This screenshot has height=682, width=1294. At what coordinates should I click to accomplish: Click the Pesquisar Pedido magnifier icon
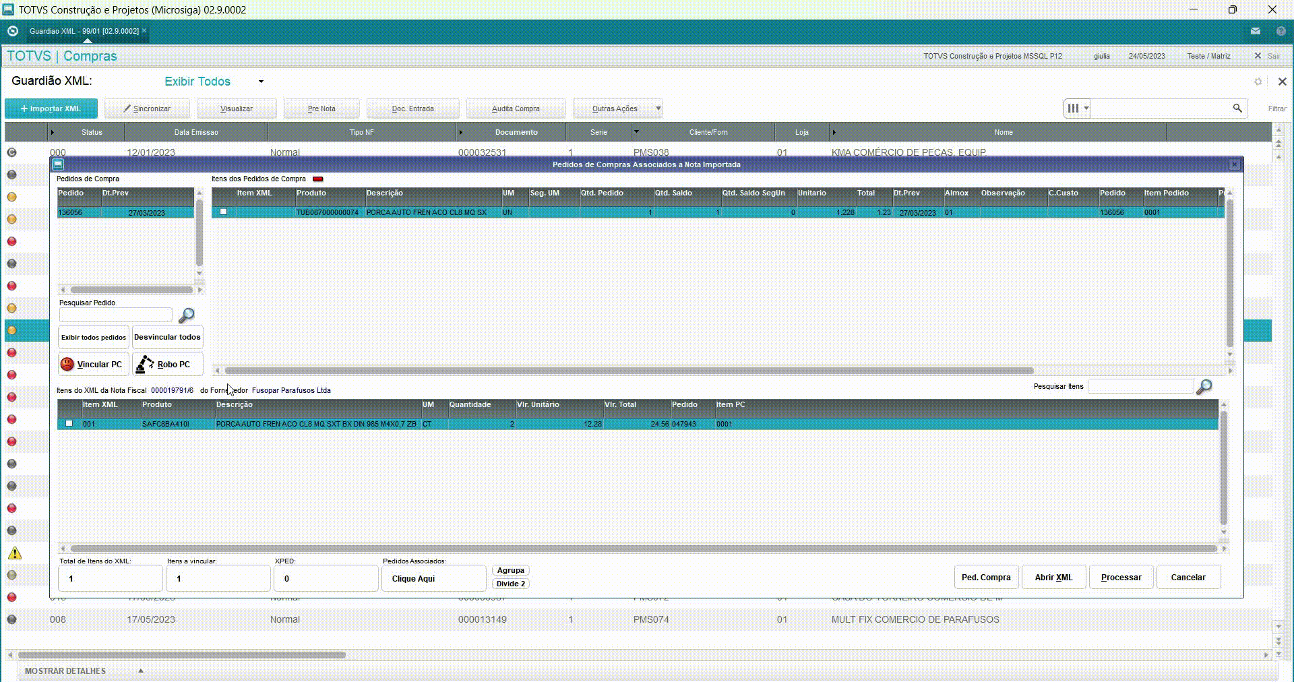186,315
